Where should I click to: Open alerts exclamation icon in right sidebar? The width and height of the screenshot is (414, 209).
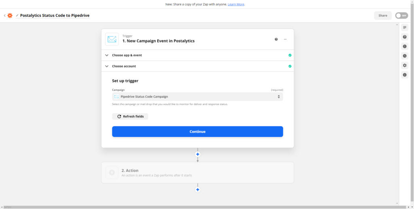[x=405, y=46]
